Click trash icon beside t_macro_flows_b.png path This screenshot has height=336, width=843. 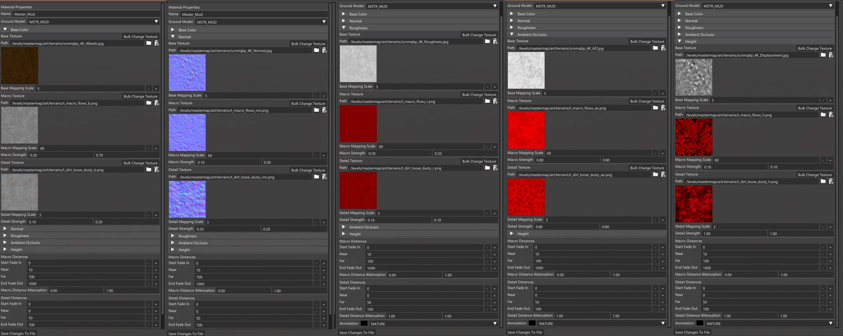click(x=157, y=103)
